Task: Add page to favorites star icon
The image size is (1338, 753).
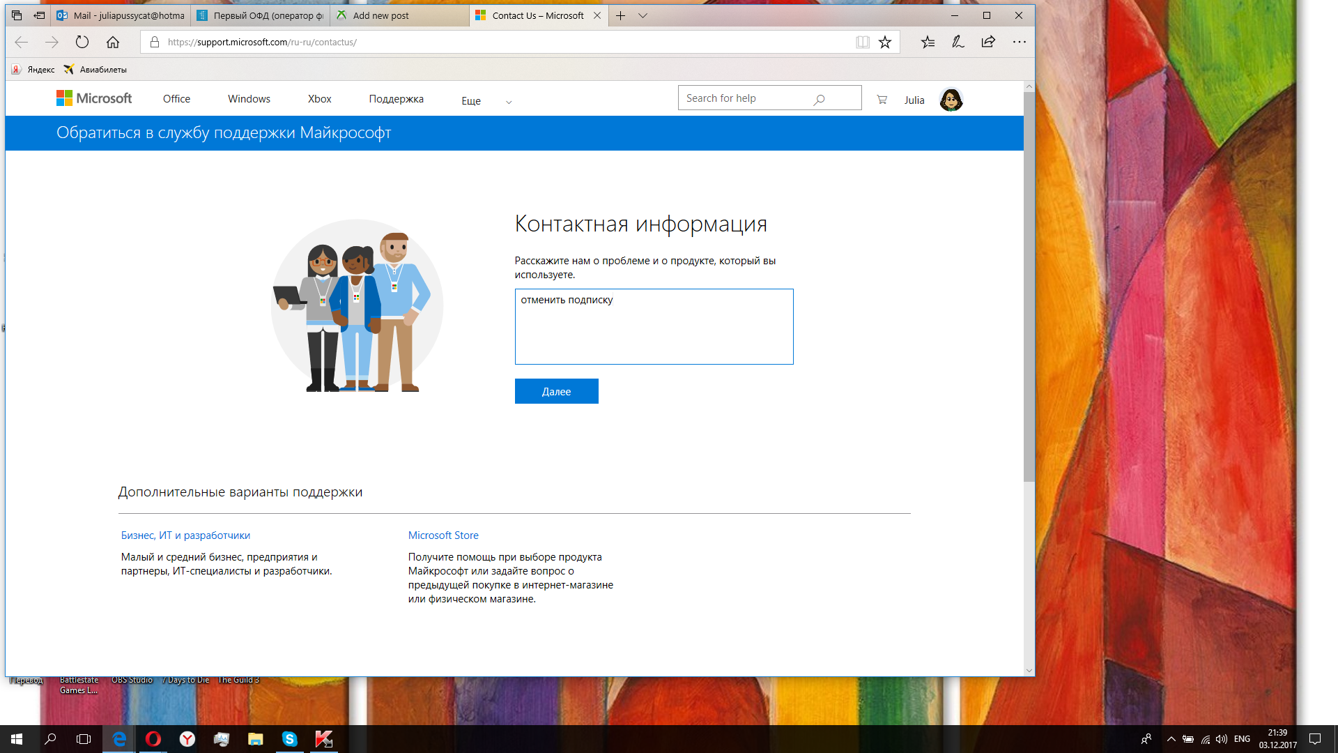Action: tap(885, 42)
